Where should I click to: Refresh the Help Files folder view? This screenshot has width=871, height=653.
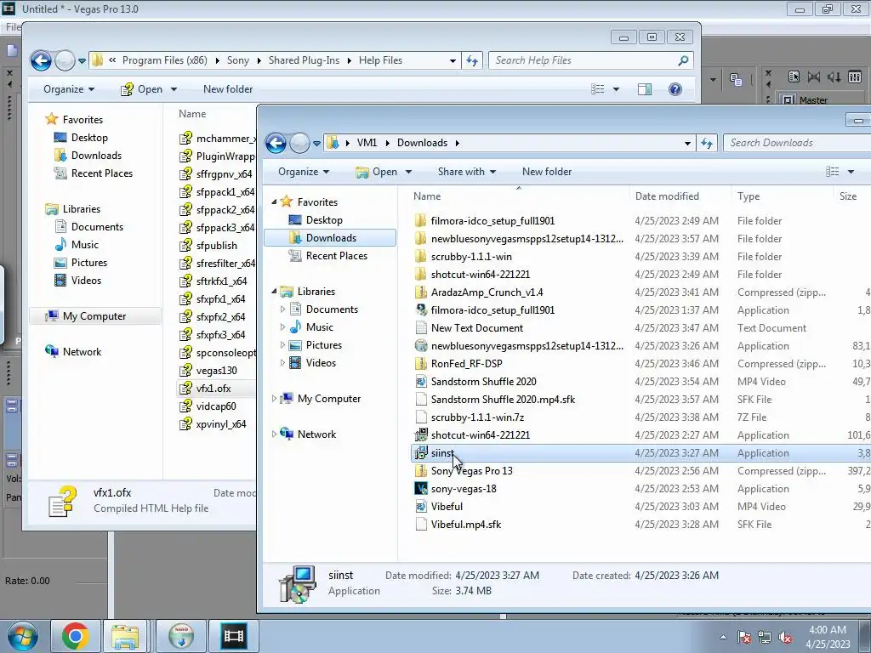click(471, 60)
